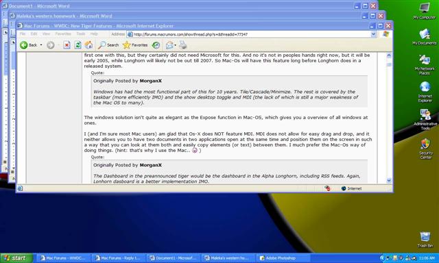Switch to Adobe Photoshop taskbar button
This screenshot has height=263, width=439.
[x=283, y=258]
